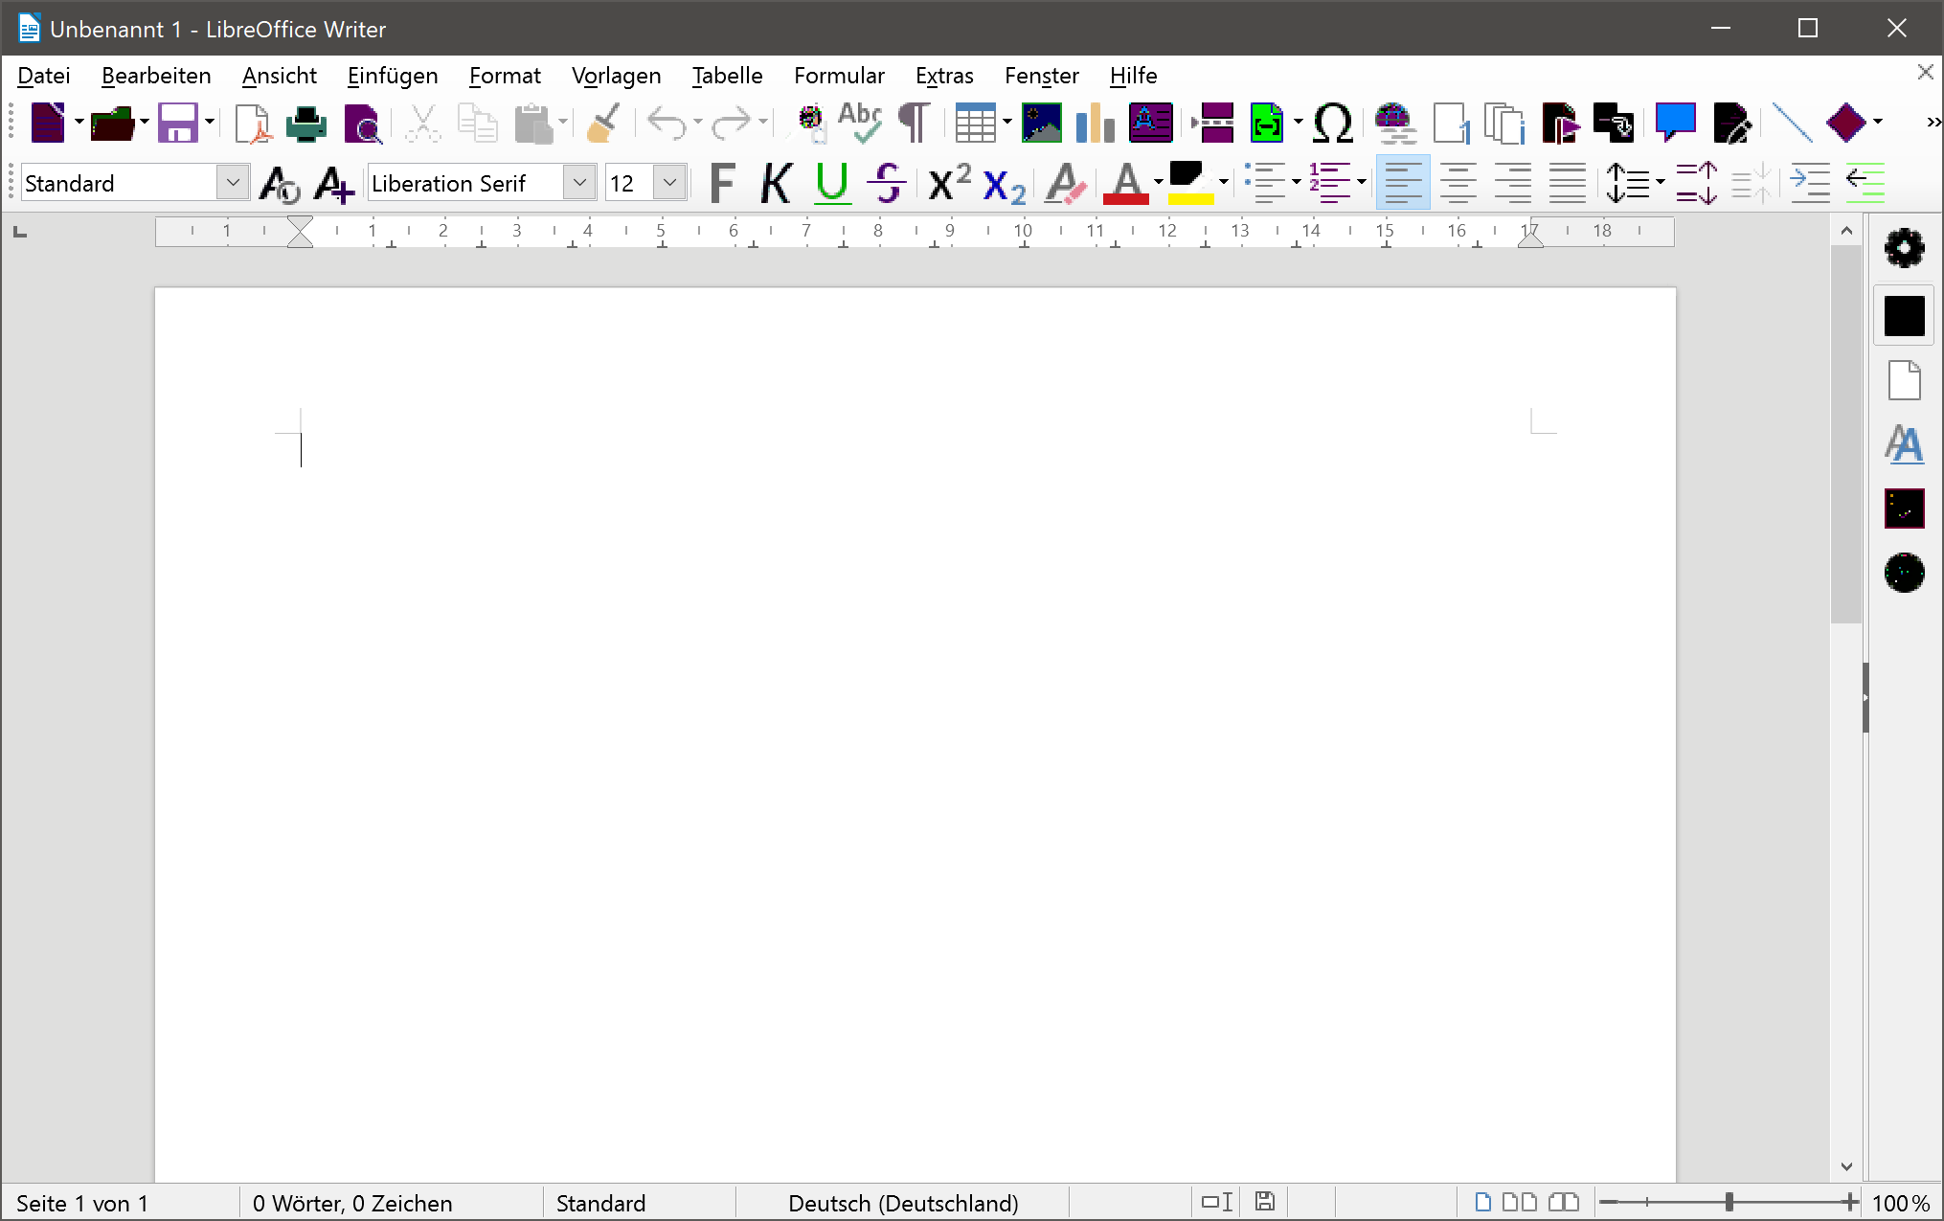Expand the Liberation Serif font dropdown
This screenshot has width=1944, height=1221.
(x=579, y=182)
